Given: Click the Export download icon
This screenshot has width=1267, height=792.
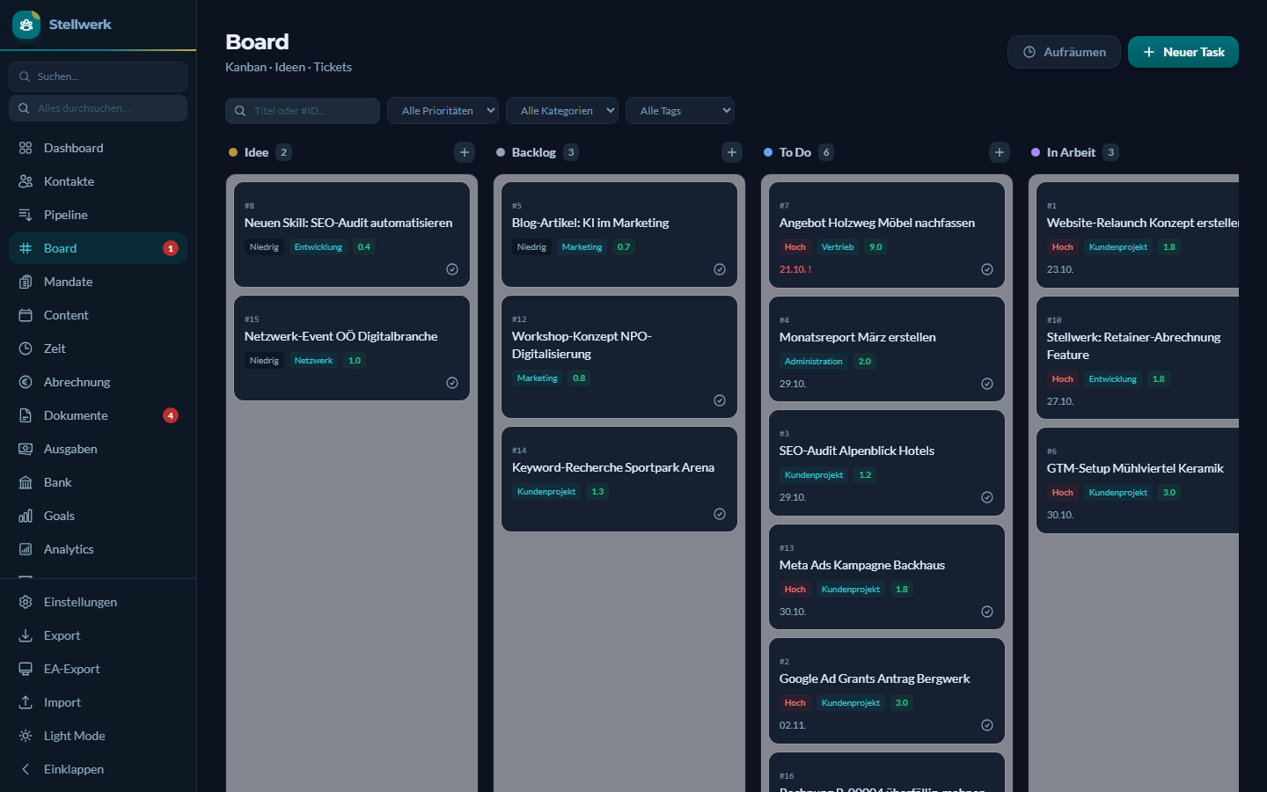Looking at the screenshot, I should tap(26, 635).
